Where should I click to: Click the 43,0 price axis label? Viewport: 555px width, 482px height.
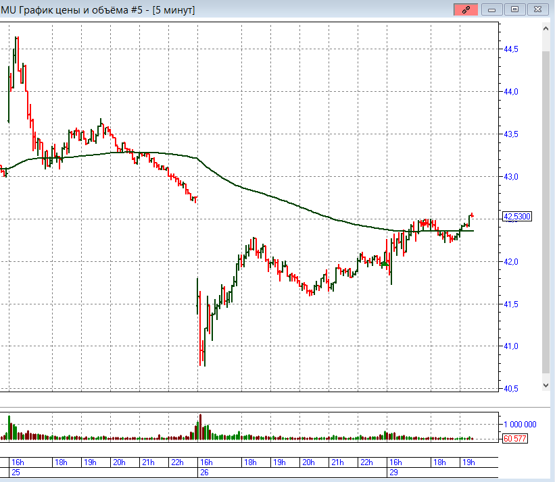(x=511, y=177)
